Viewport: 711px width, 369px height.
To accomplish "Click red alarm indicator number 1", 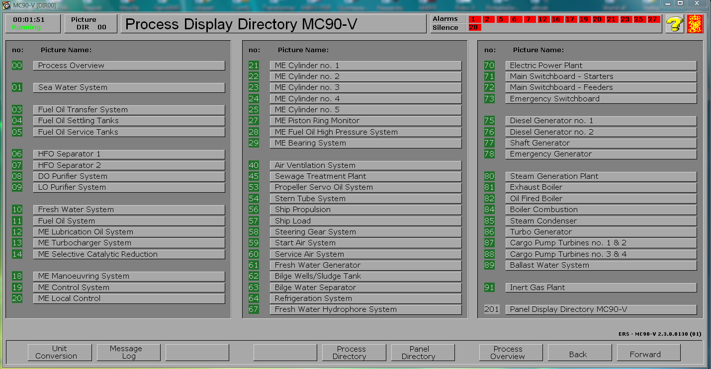I will point(474,19).
